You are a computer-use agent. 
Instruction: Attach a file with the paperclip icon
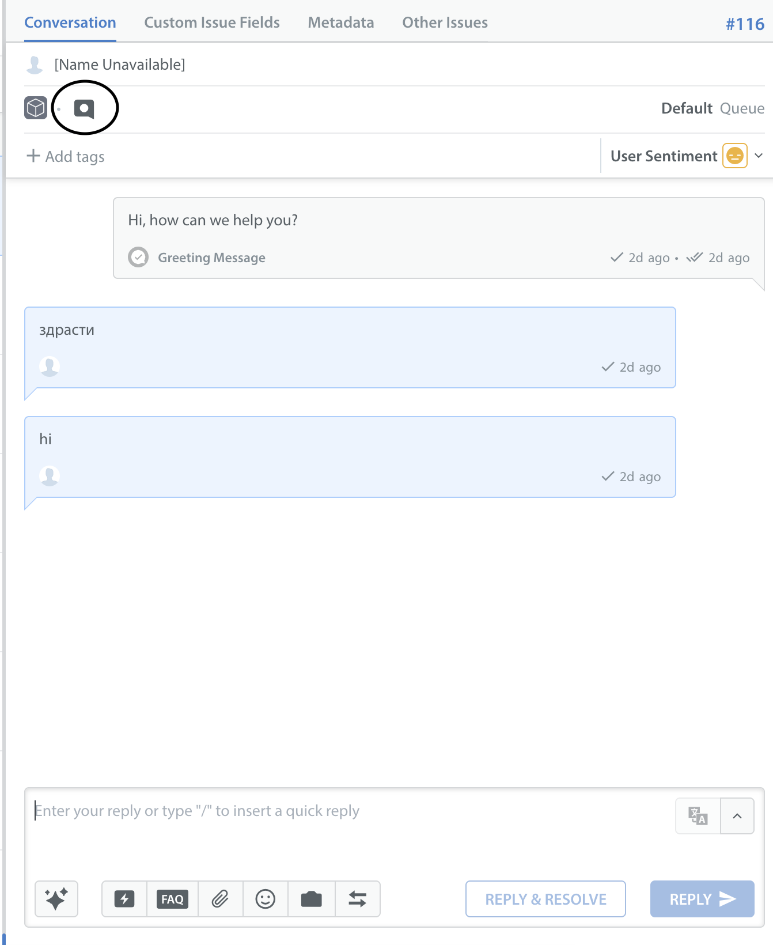pos(220,898)
